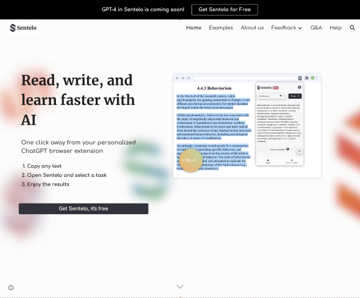Open the Help page
360x298 pixels.
335,28
